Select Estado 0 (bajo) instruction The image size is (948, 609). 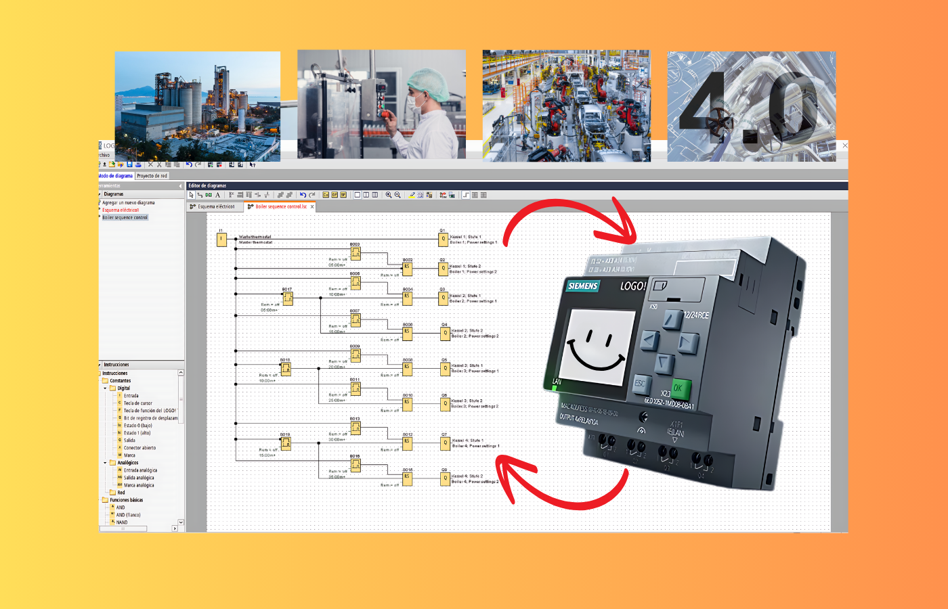click(x=137, y=426)
